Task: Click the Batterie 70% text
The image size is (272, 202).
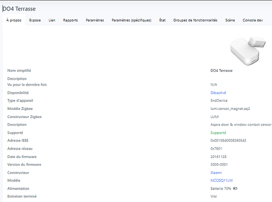Action: (x=221, y=189)
